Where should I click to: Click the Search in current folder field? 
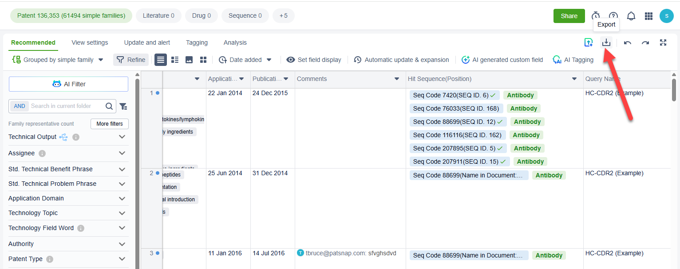[66, 106]
